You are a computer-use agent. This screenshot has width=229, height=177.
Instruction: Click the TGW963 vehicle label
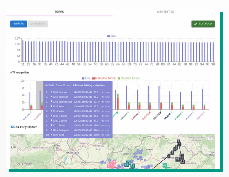point(189,117)
